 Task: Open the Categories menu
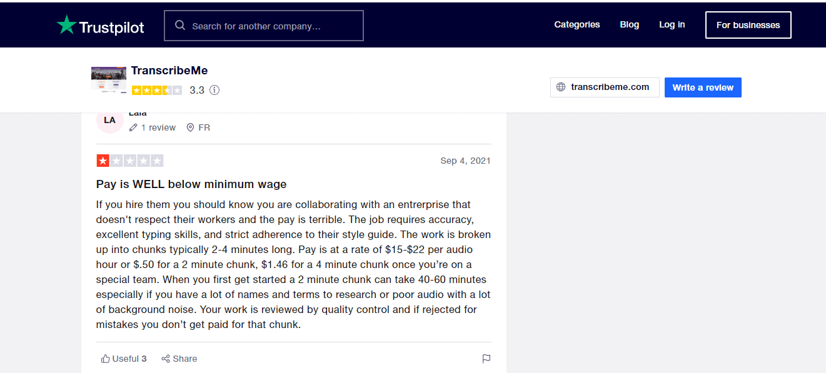pos(577,25)
